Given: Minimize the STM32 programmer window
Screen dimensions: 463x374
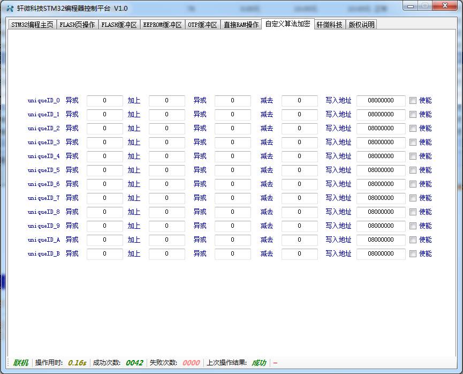Looking at the screenshot, I should click(411, 5).
